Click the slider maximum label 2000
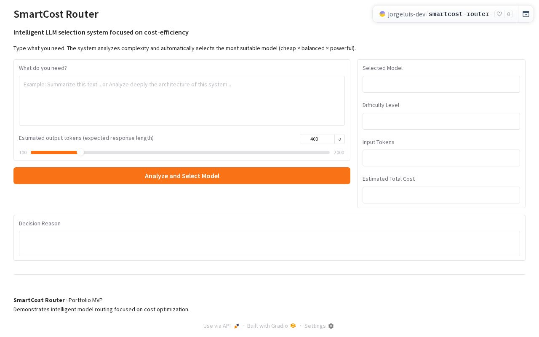This screenshot has height=337, width=539. [x=339, y=152]
